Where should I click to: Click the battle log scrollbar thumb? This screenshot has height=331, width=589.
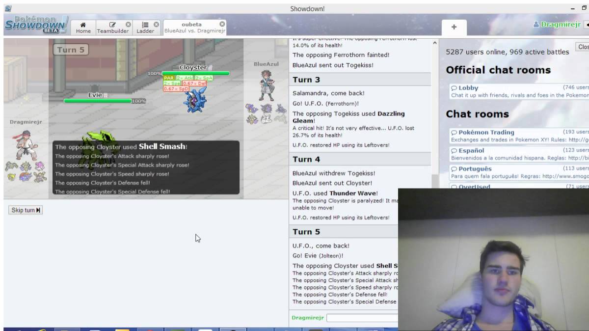pos(434,181)
